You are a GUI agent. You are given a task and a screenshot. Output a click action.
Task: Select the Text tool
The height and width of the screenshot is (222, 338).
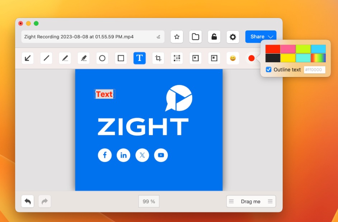pos(140,58)
